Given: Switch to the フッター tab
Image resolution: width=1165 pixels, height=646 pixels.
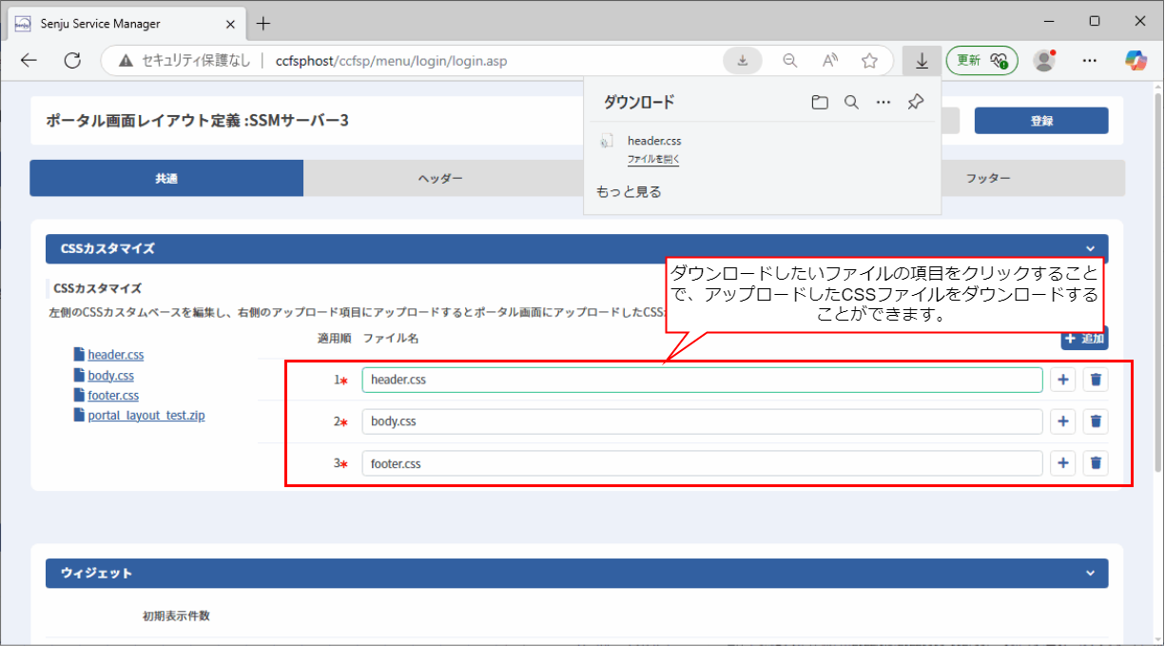Looking at the screenshot, I should click(x=988, y=178).
